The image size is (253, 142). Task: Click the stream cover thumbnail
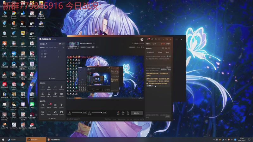[x=73, y=45]
